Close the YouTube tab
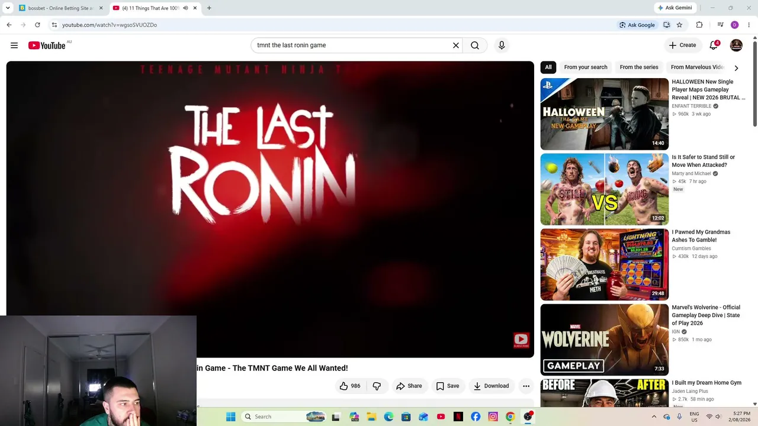The image size is (758, 426). pos(195,8)
